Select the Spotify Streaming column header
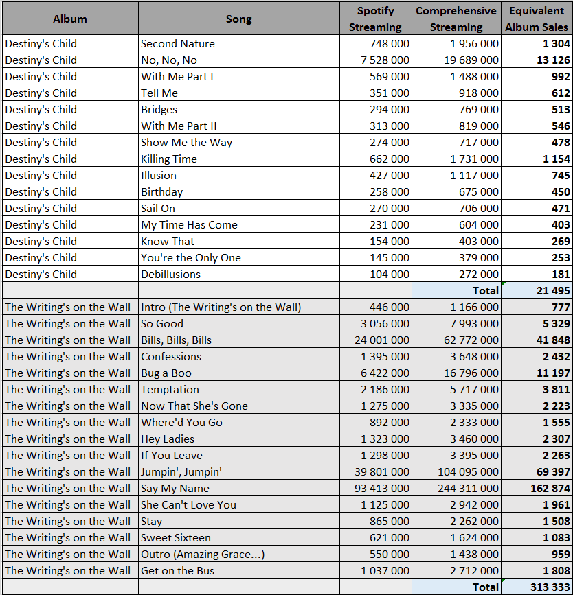573x595 pixels. pos(376,19)
